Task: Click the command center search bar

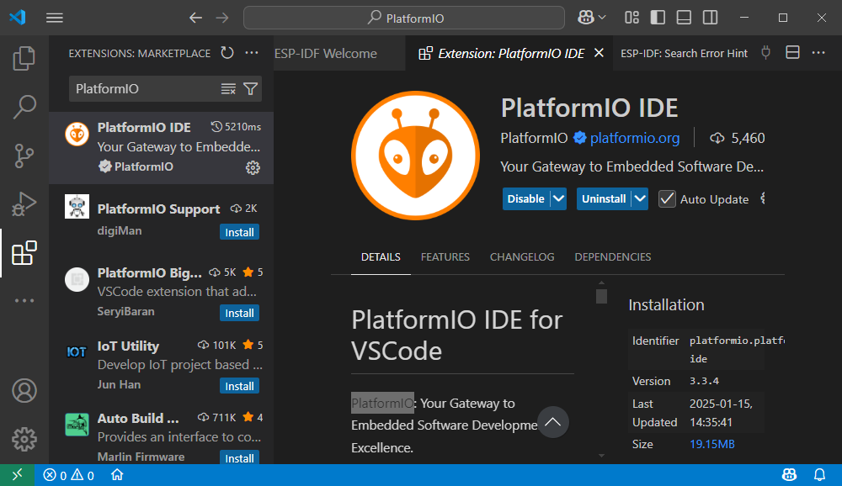Action: click(404, 18)
